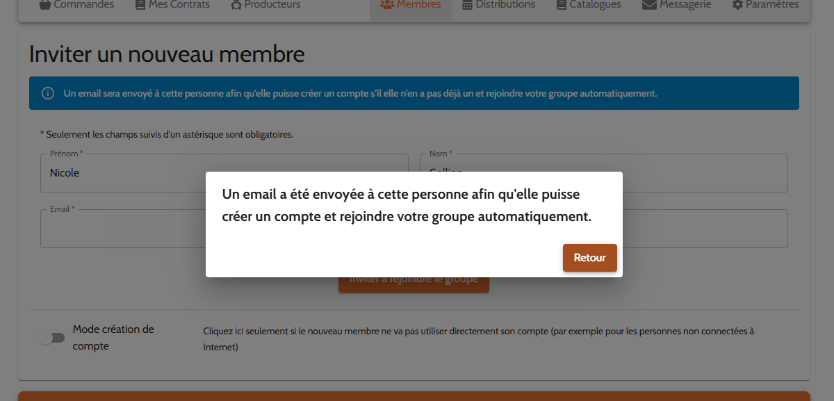Click the Mes Contrats book icon

click(140, 5)
